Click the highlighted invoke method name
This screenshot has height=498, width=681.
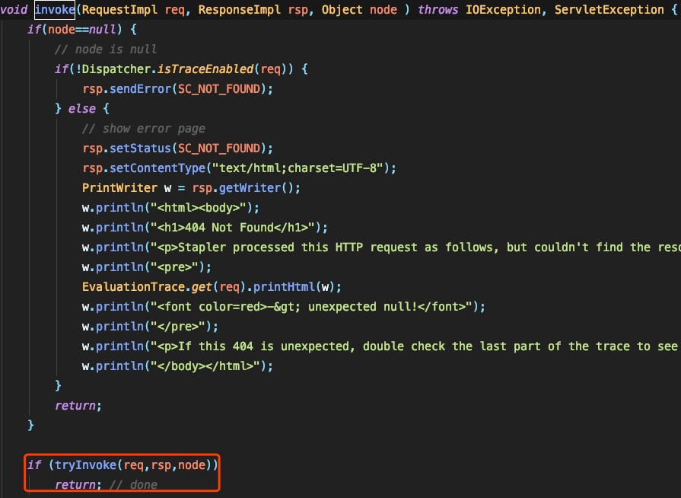(54, 10)
